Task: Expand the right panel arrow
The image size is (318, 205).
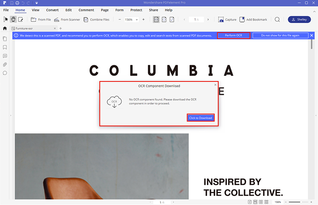Action: 316,116
